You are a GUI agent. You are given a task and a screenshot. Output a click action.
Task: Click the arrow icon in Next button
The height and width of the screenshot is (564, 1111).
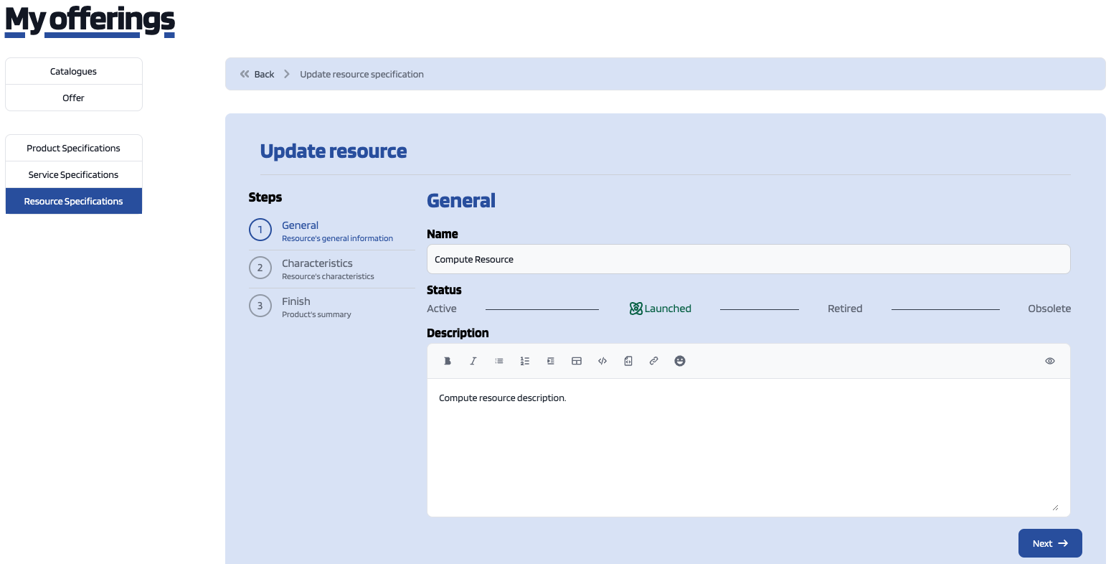(1064, 543)
